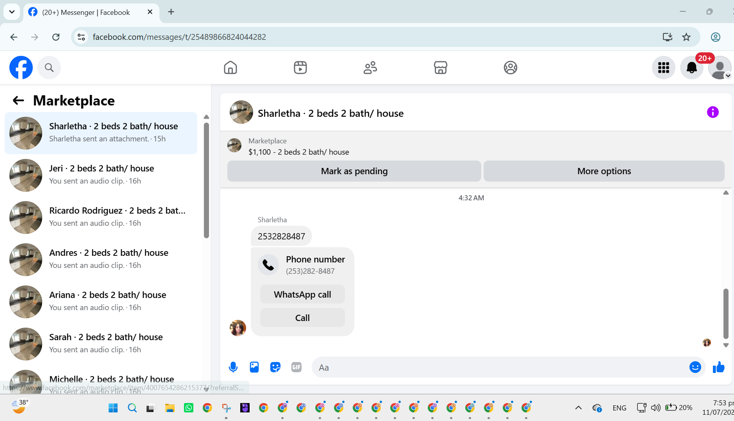
Task: Go back from Marketplace chats list
Action: (18, 101)
